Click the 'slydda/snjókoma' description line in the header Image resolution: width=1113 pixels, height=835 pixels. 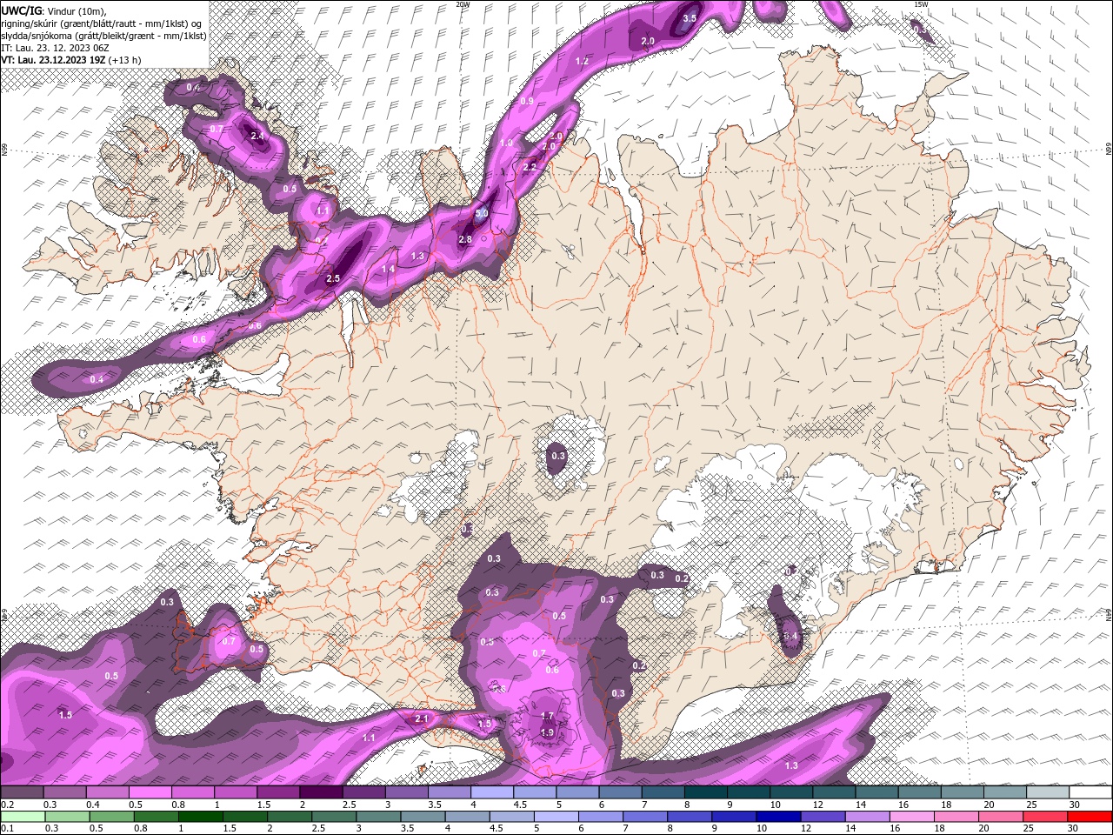tap(103, 36)
